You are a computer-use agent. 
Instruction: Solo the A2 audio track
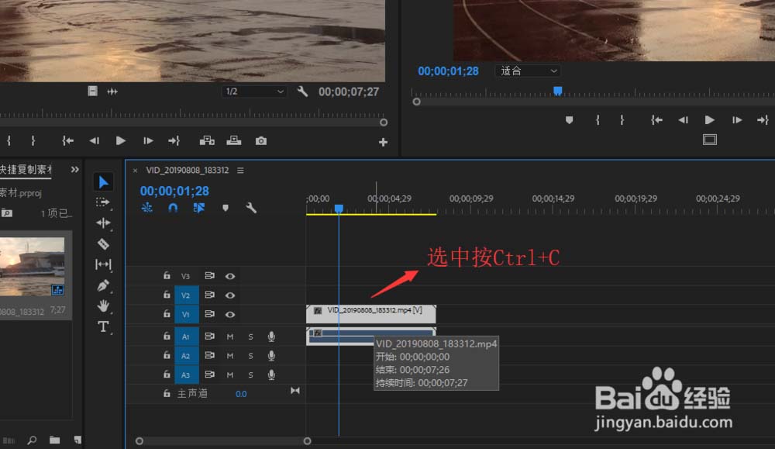(x=250, y=355)
